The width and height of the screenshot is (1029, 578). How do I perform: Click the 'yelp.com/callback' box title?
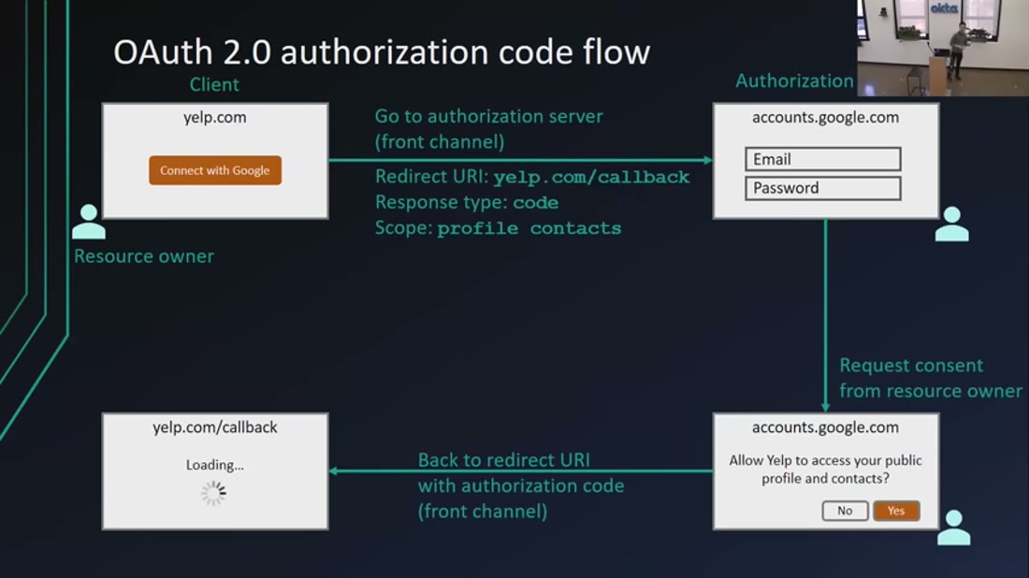coord(214,427)
